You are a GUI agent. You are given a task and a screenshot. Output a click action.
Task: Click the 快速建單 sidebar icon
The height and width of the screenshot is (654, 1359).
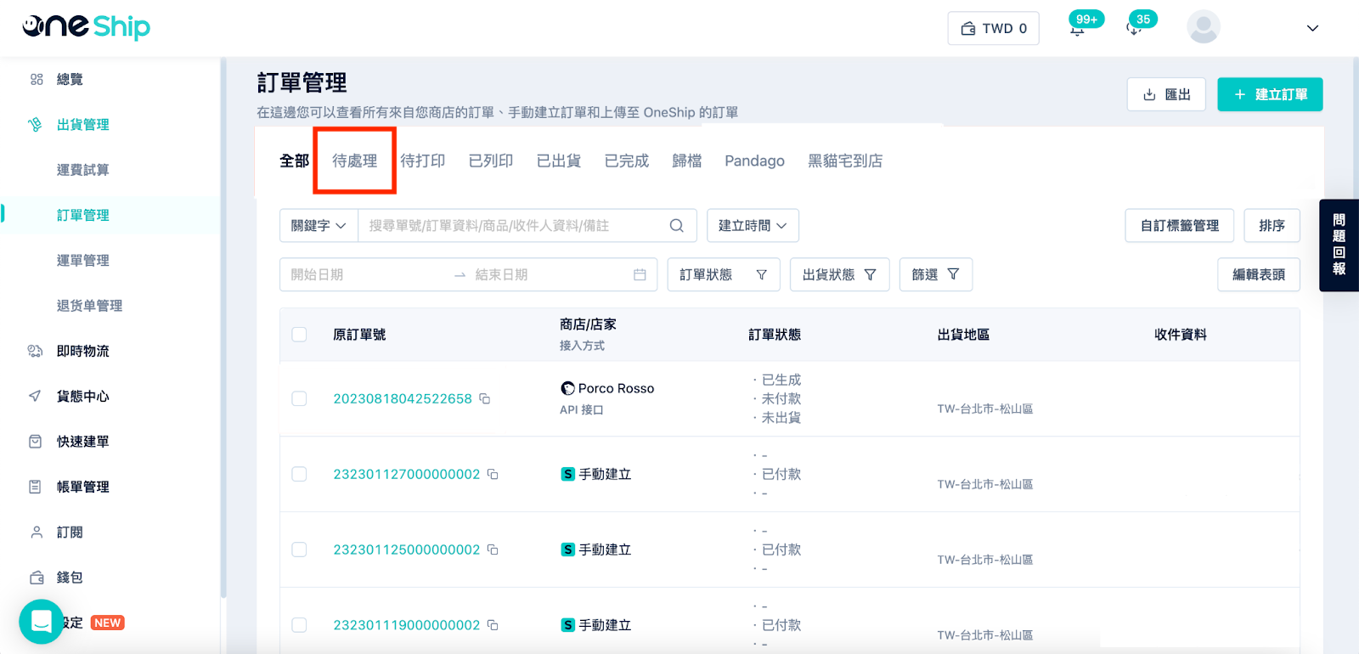pyautogui.click(x=36, y=442)
